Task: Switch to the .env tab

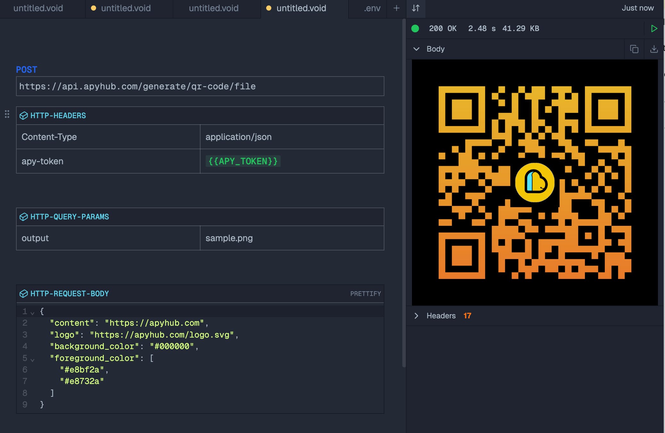Action: click(372, 8)
